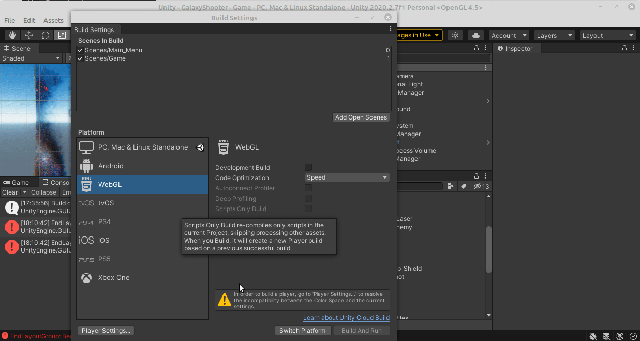Open the Code Optimization Speed dropdown
The height and width of the screenshot is (341, 640).
point(347,177)
